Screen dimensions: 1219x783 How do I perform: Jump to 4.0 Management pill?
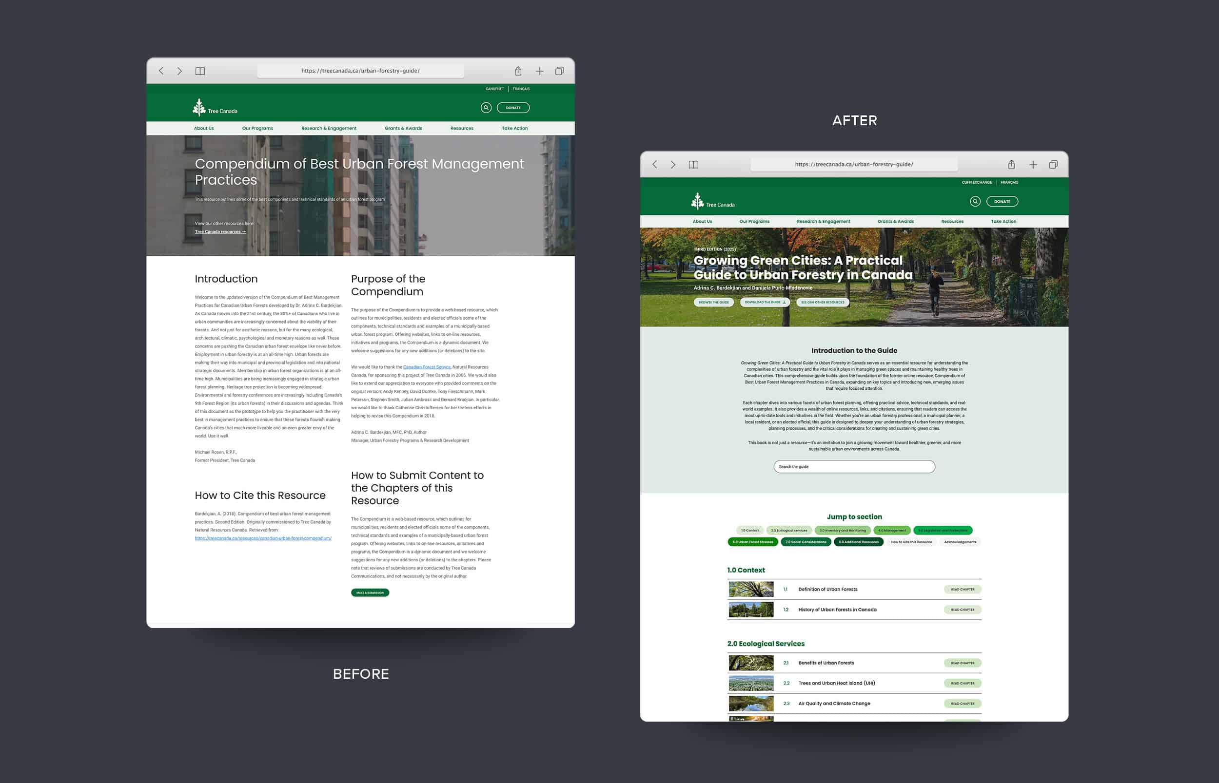tap(892, 530)
